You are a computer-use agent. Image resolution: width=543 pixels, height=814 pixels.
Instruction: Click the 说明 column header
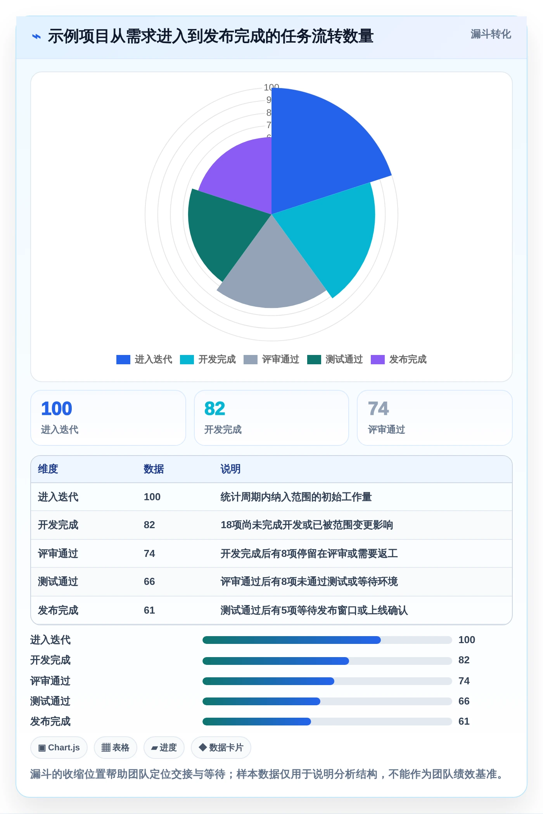[230, 469]
